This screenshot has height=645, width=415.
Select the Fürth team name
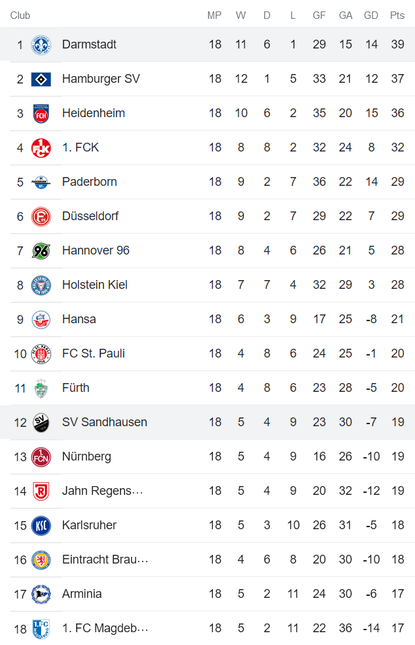[x=75, y=387]
